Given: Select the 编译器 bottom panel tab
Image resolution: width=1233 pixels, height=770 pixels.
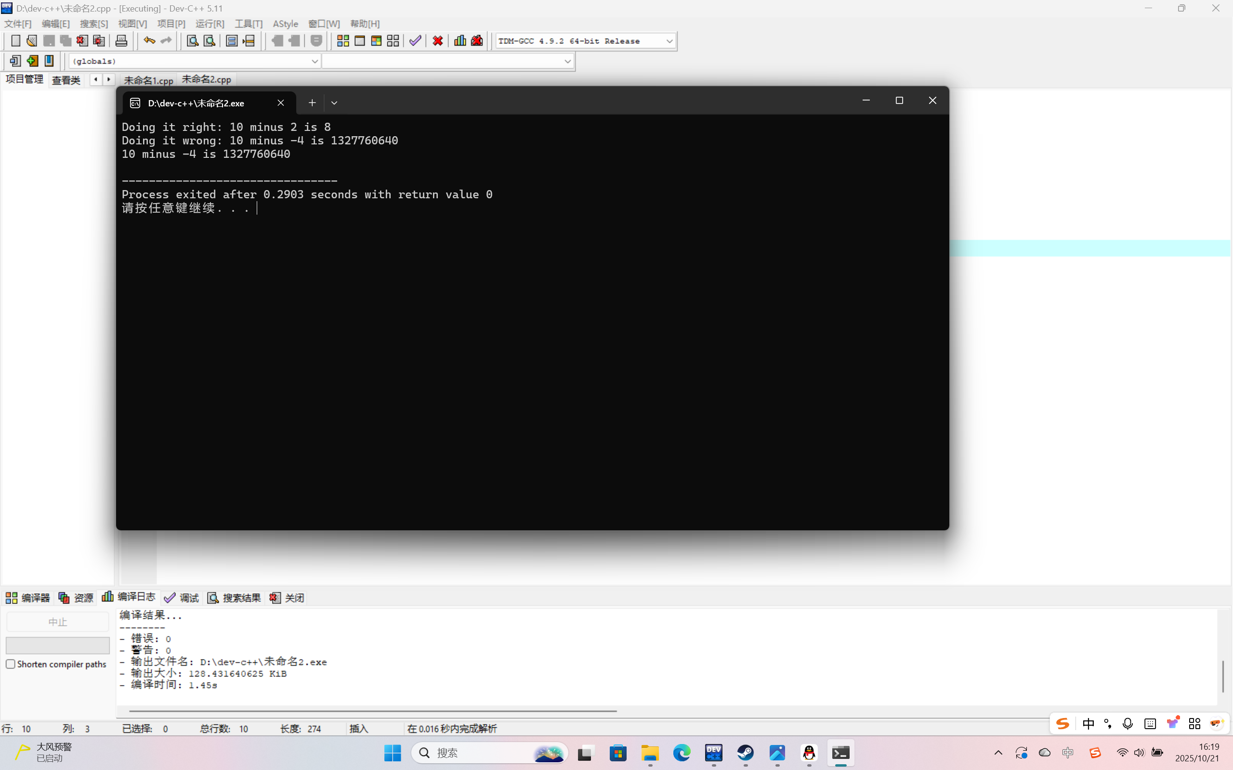Looking at the screenshot, I should [x=28, y=597].
